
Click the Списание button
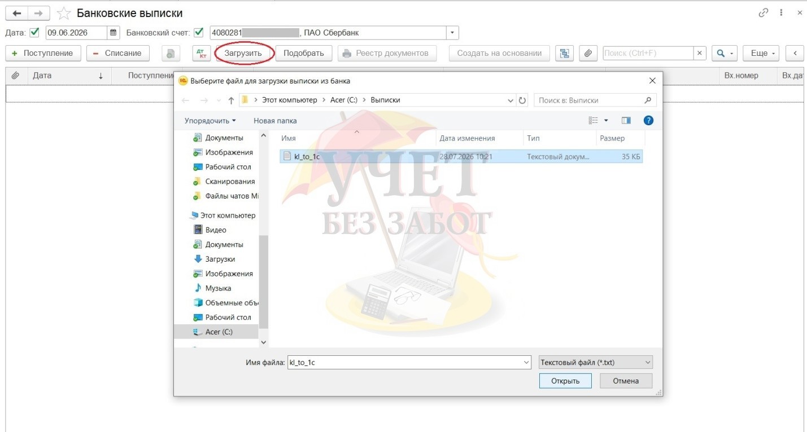tap(117, 53)
